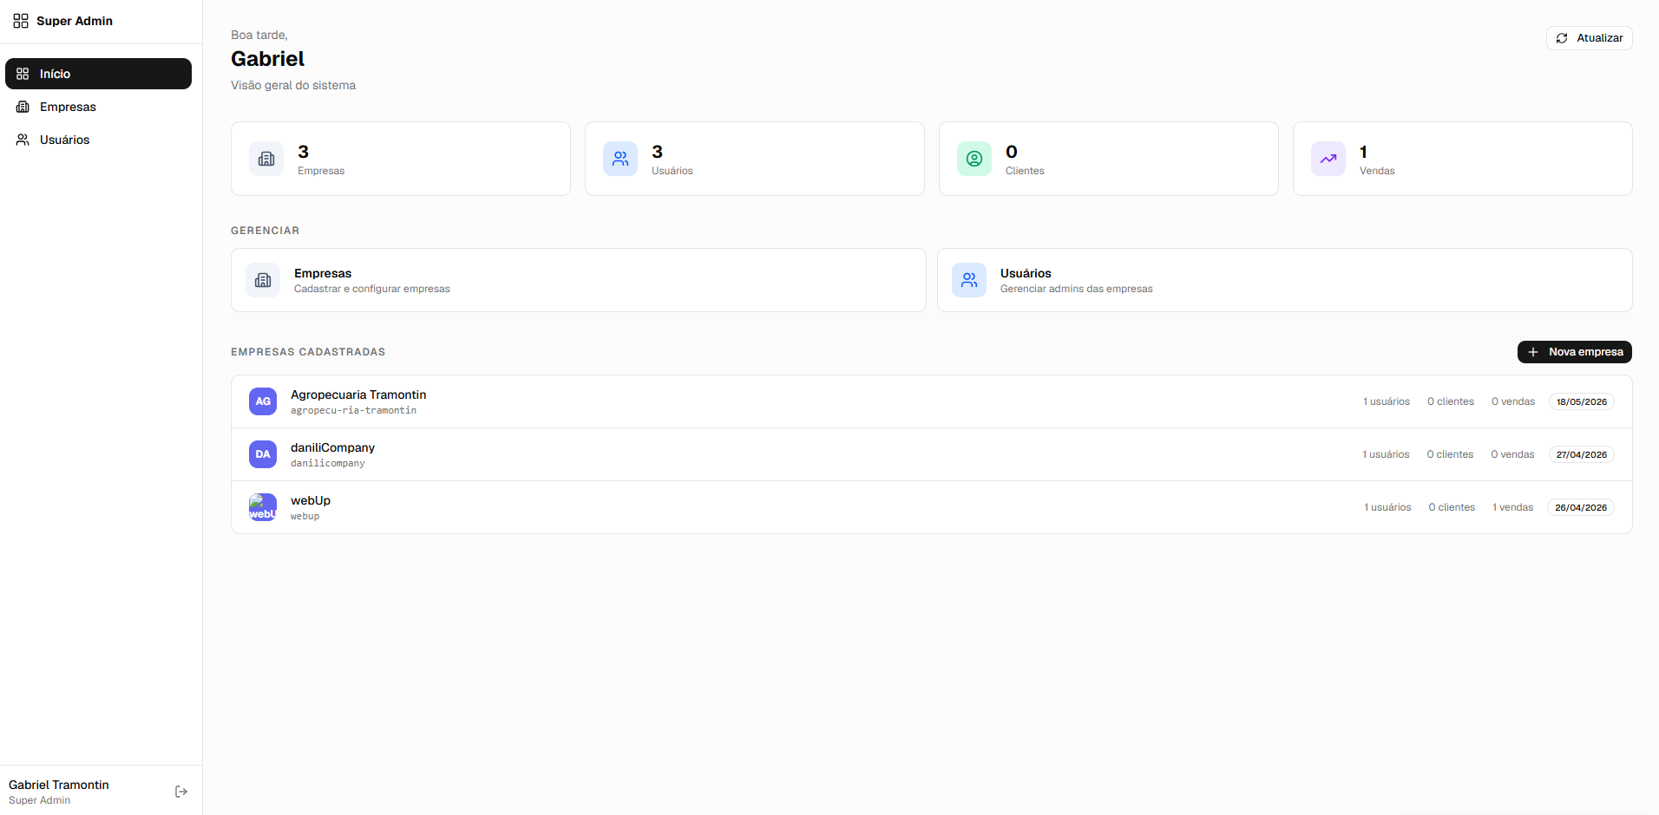Open Usuários in the sidebar menu
The width and height of the screenshot is (1659, 815).
pos(98,140)
